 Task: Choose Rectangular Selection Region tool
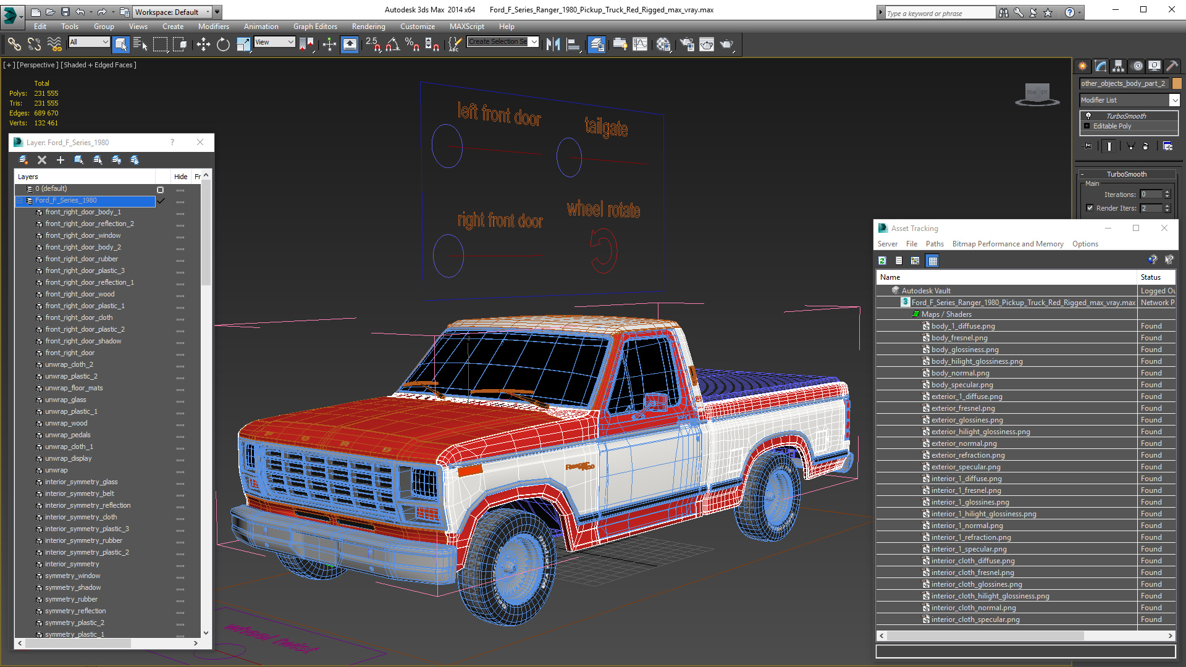point(160,44)
